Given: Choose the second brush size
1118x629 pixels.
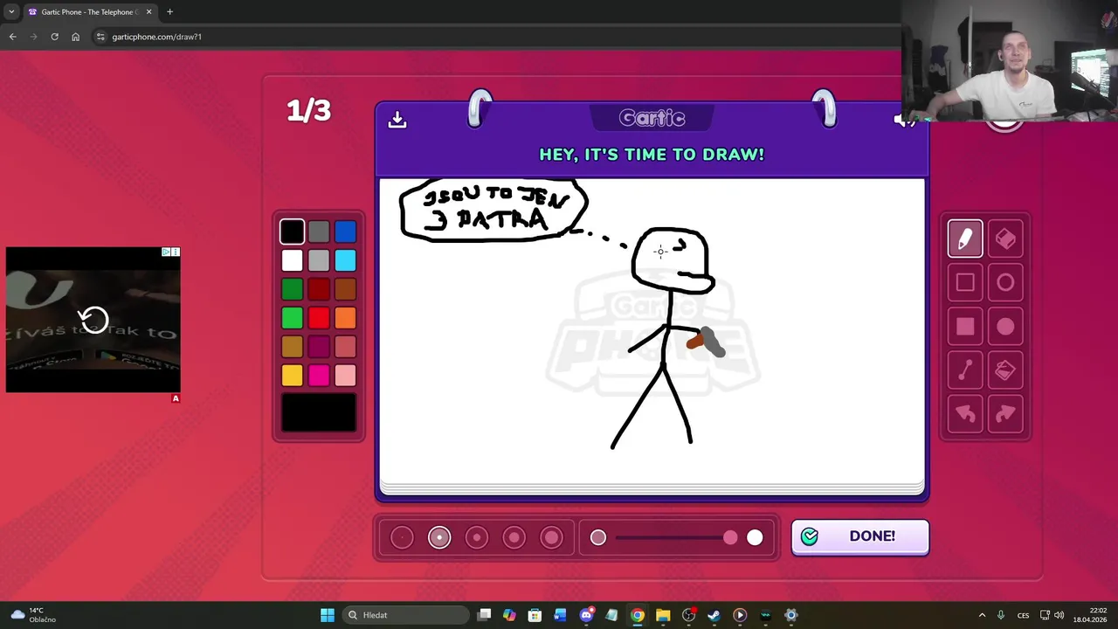Looking at the screenshot, I should (x=439, y=537).
